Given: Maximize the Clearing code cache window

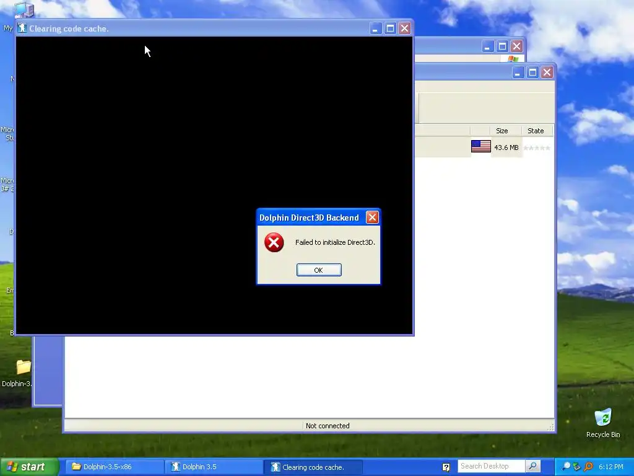Looking at the screenshot, I should coord(390,29).
